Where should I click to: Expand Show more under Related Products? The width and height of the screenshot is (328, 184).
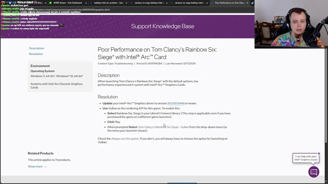35,166
